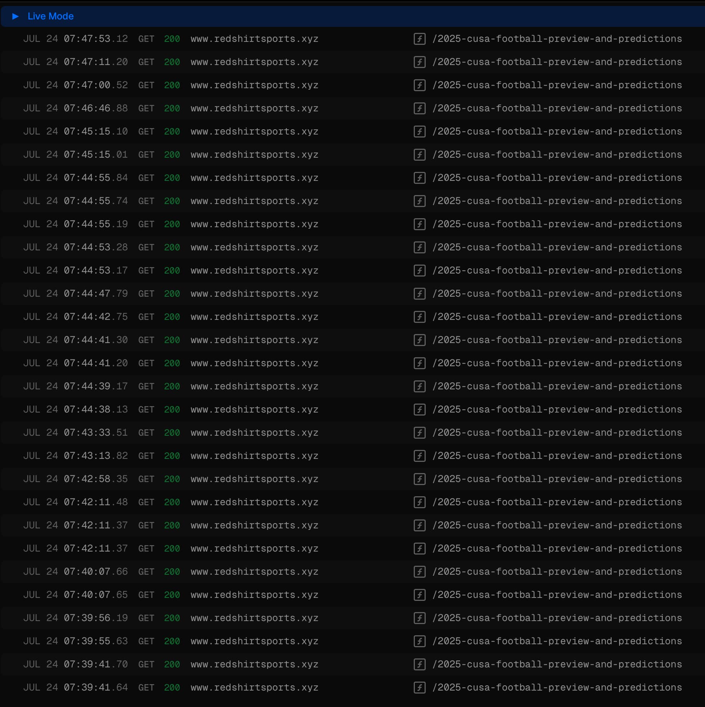Click function icon in the 07:47:11.20 row

(419, 62)
